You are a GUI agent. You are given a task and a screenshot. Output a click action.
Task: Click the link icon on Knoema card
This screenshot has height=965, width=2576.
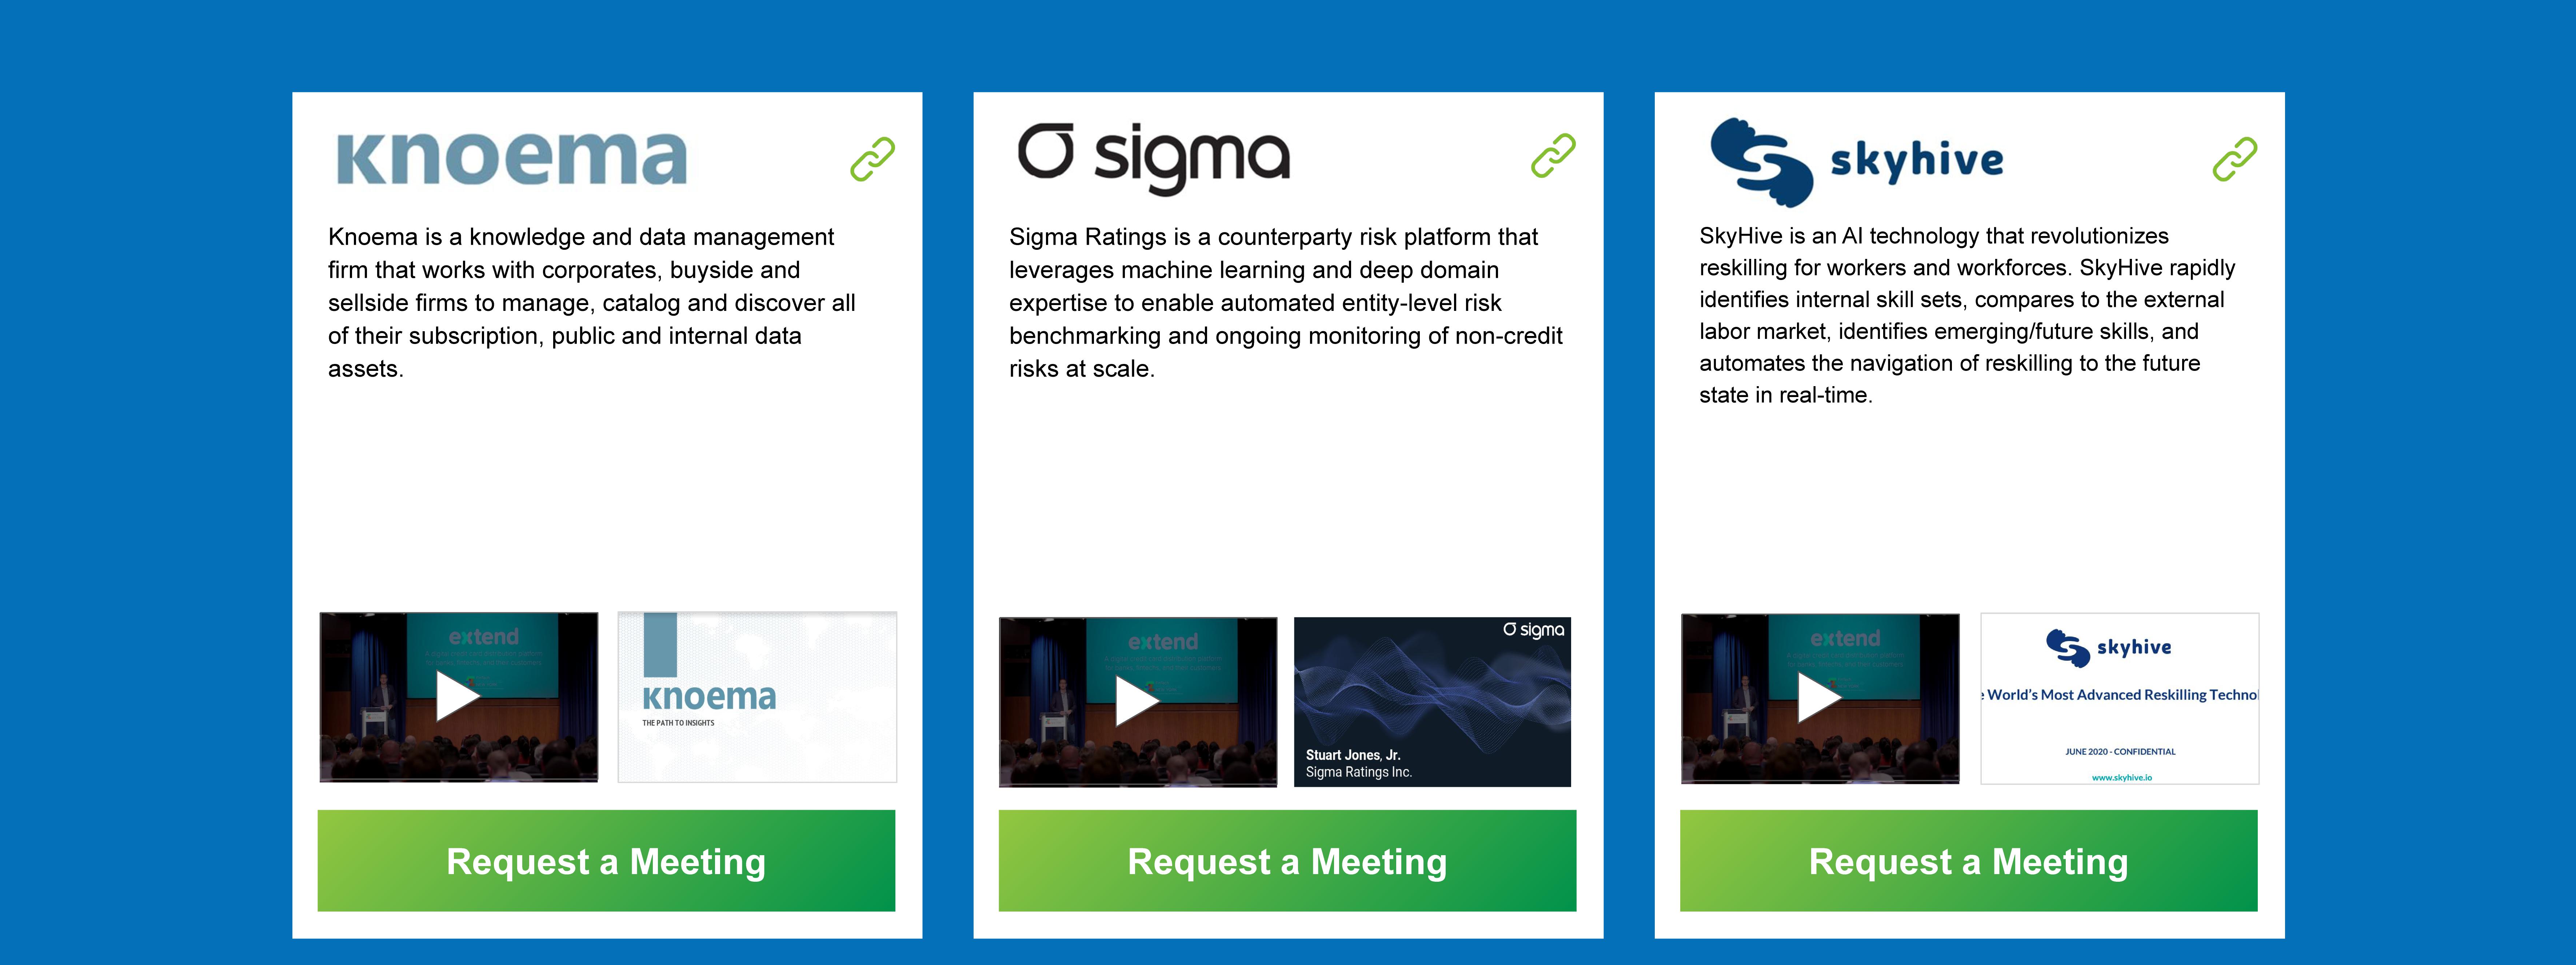(872, 159)
